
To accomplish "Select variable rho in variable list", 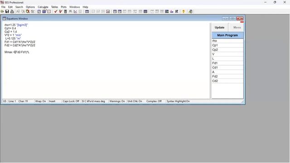I will (x=227, y=41).
